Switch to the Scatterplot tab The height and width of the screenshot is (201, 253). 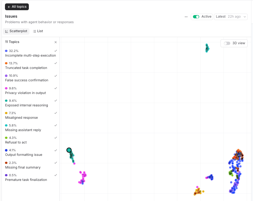(16, 31)
